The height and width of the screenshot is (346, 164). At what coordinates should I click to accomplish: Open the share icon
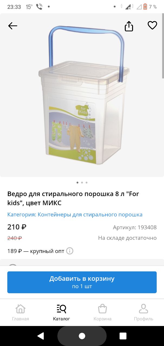point(129,26)
